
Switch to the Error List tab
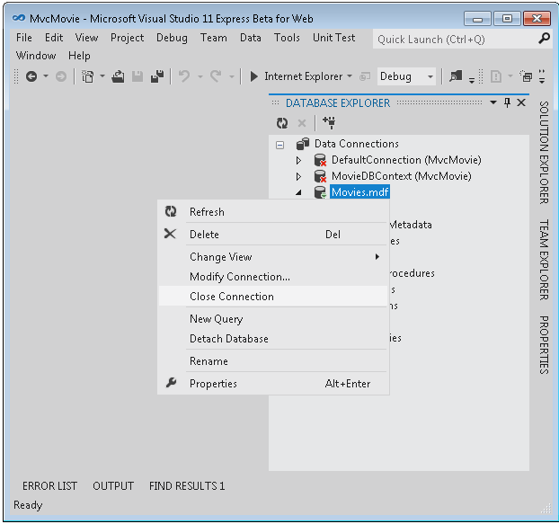49,486
